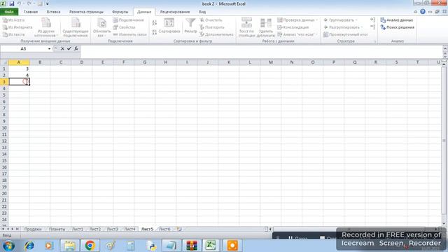Screen dimensions: 448x252
Task: Select row 10 header
Action: pos(4,127)
